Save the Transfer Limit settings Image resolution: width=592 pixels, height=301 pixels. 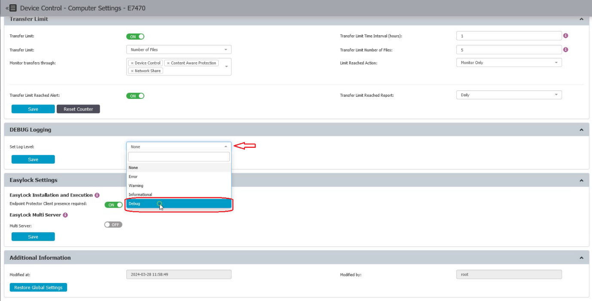pyautogui.click(x=33, y=109)
